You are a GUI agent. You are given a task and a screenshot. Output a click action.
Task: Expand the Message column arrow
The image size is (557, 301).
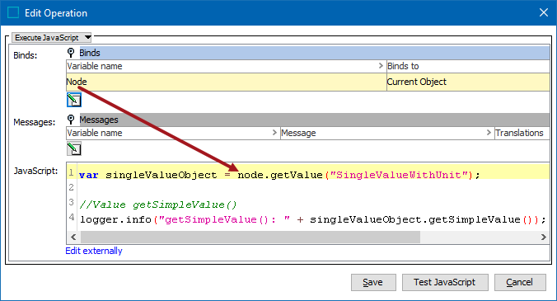coord(489,133)
